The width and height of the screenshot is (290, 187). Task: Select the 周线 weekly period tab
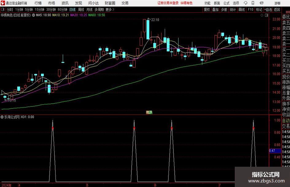[x=81, y=10]
